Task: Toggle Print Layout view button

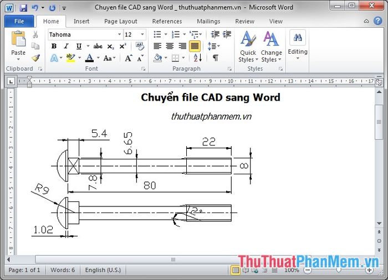Action: pos(236,270)
